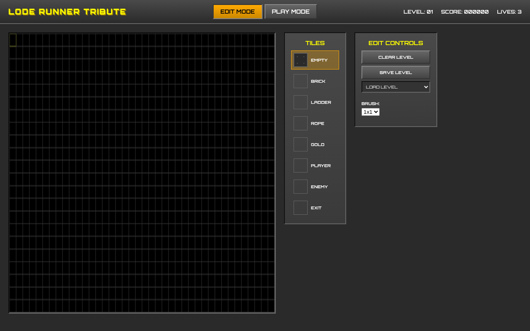
Task: Clear the current level
Action: 395,57
